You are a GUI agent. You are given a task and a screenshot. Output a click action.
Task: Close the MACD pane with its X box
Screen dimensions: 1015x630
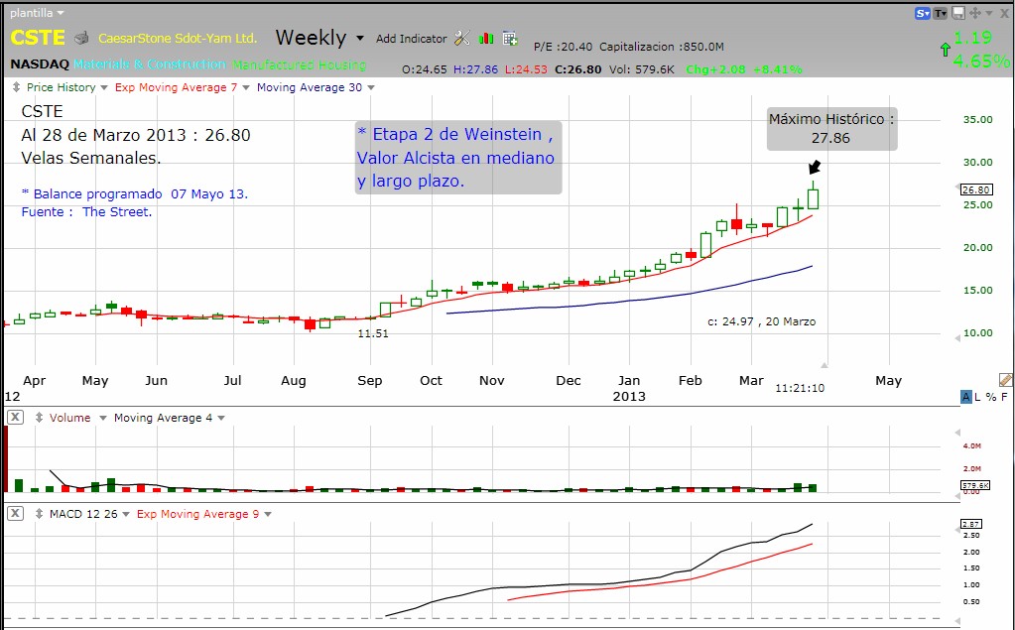click(15, 514)
